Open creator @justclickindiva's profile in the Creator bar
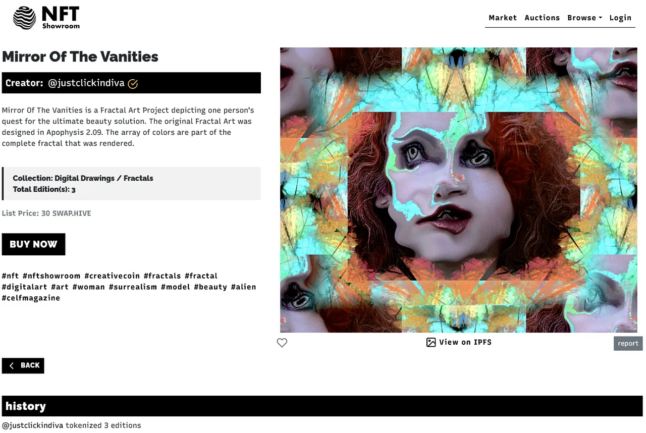 click(86, 83)
